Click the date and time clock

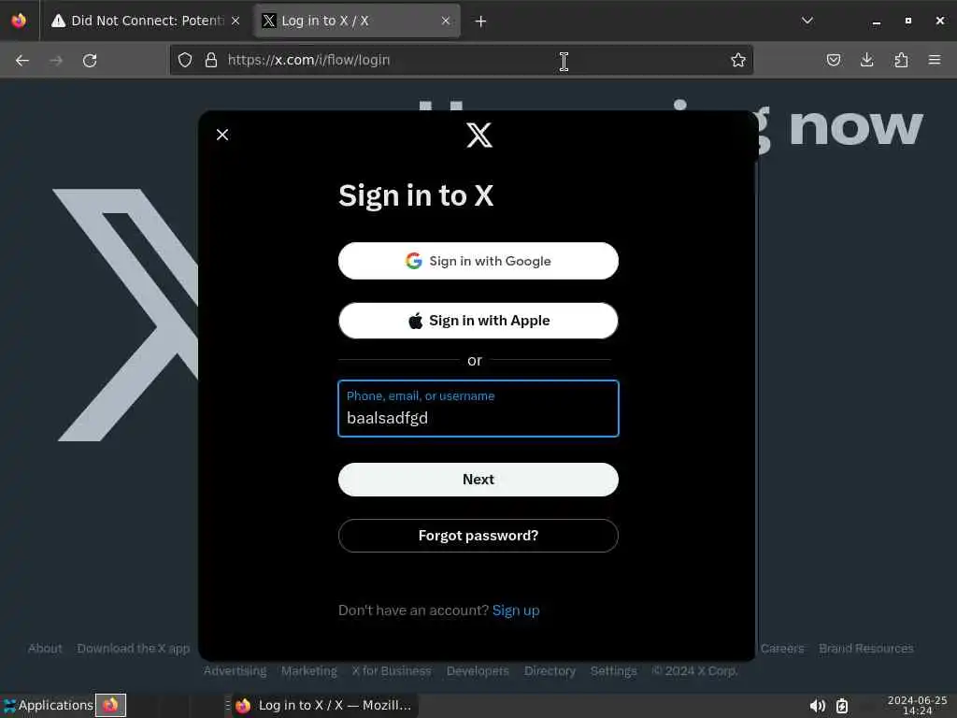point(917,705)
